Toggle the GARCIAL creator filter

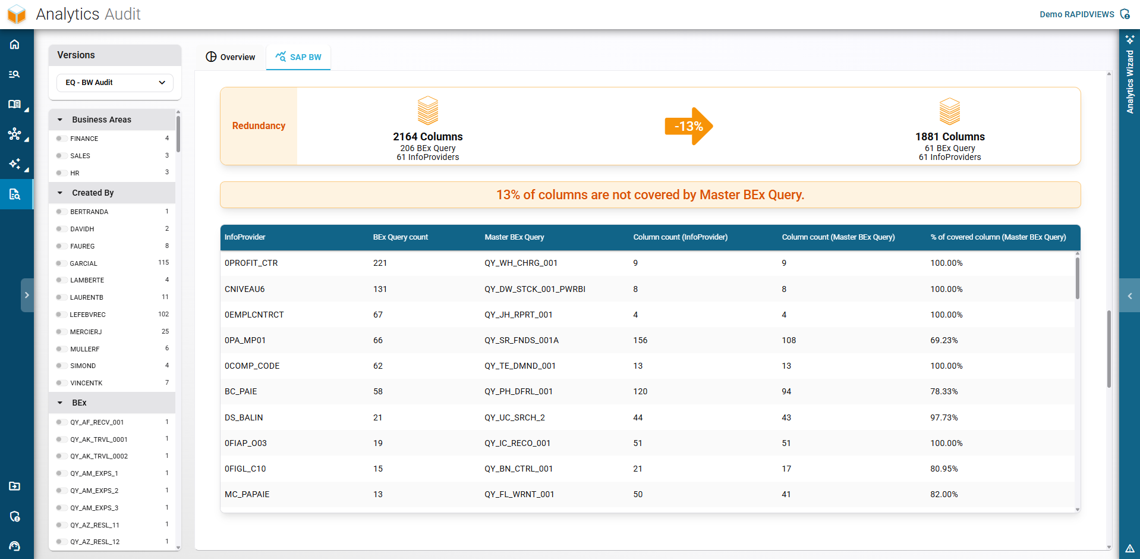pyautogui.click(x=59, y=263)
